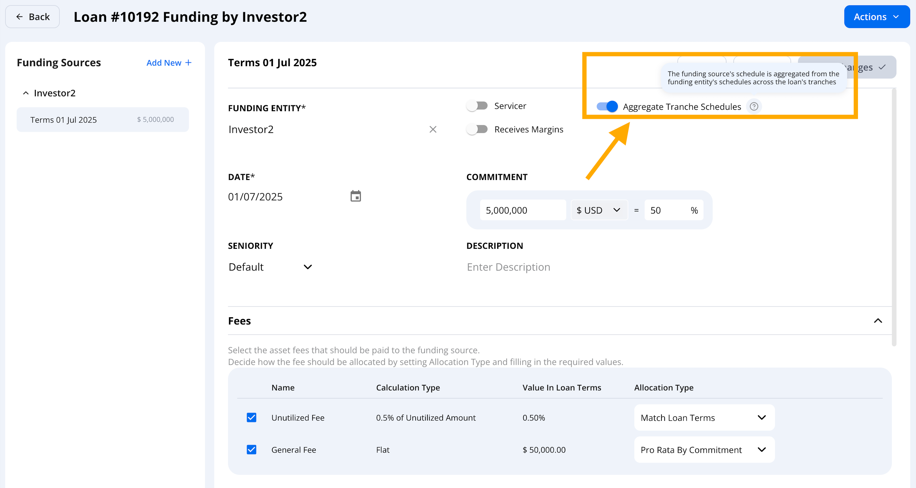Open Match Loan Terms allocation dropdown
The height and width of the screenshot is (488, 916).
click(704, 417)
